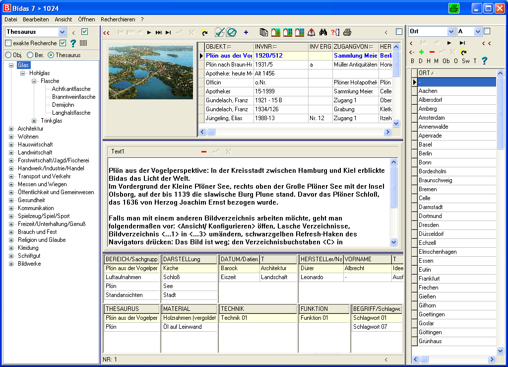Viewport: 508px width, 367px height.
Task: Click the Sw filter letter in Ort panel
Action: point(465,61)
